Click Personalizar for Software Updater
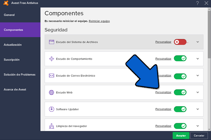Image resolution: width=211 pixels, height=140 pixels. pyautogui.click(x=163, y=109)
